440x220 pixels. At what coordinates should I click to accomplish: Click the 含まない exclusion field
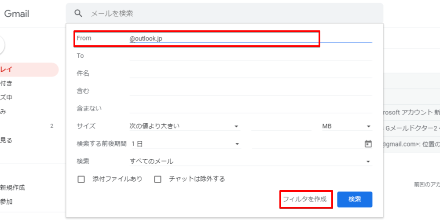pyautogui.click(x=251, y=108)
